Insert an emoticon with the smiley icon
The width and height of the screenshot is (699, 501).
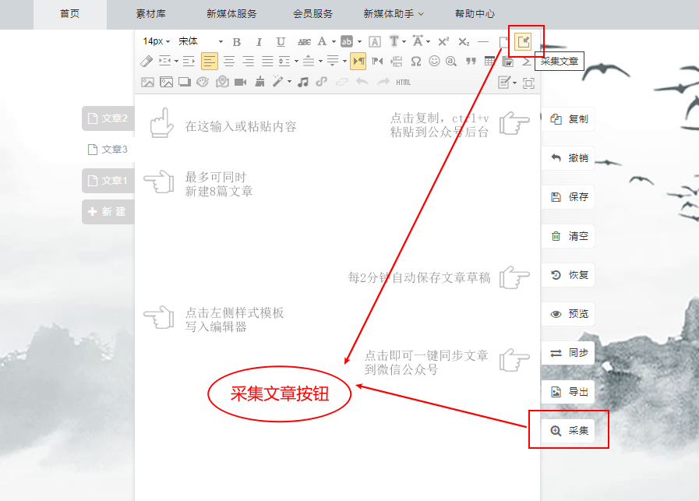click(434, 61)
